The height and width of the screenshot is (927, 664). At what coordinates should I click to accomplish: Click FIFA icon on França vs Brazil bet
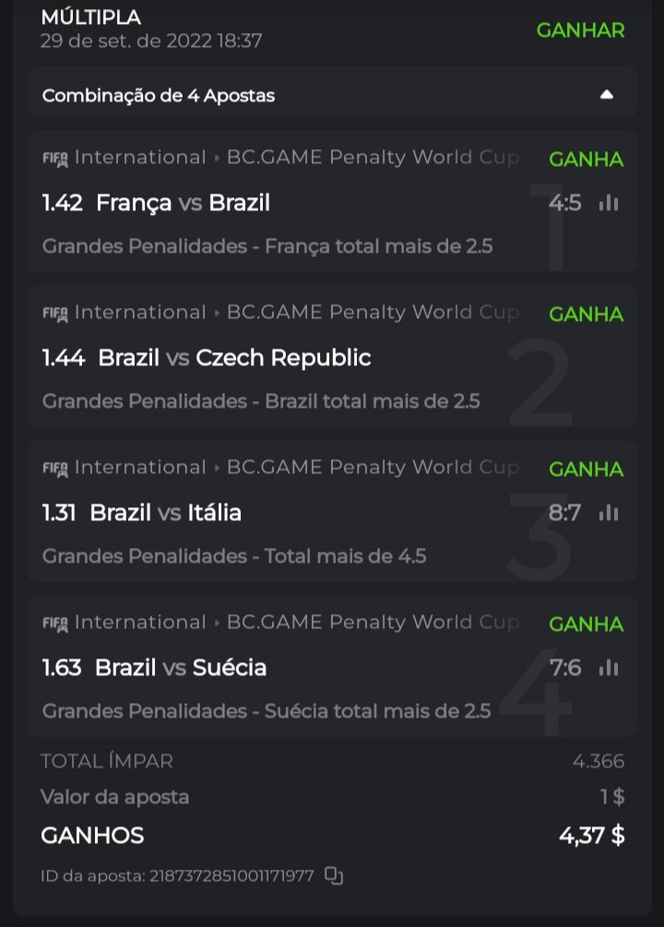55,159
